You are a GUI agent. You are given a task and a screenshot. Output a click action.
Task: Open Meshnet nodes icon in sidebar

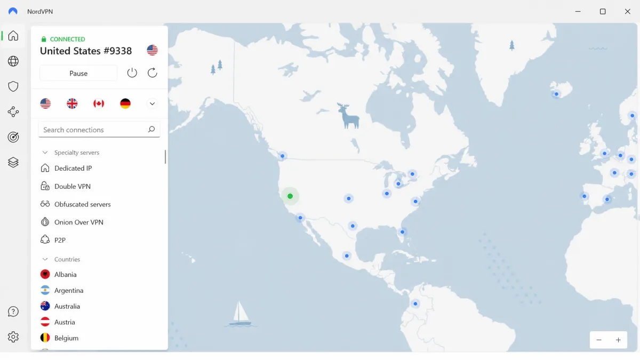pos(13,112)
